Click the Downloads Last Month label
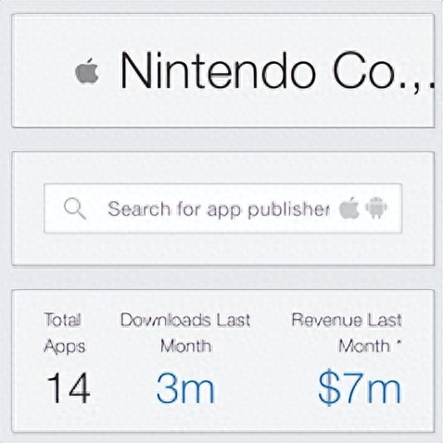The width and height of the screenshot is (443, 443). click(185, 333)
